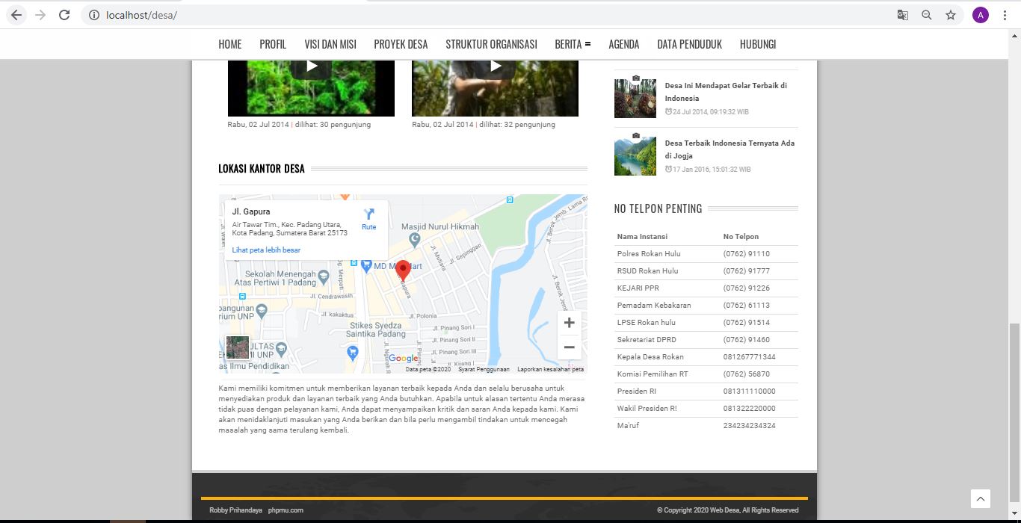Open Chrome's three-dot menu
1021x523 pixels.
(1005, 15)
